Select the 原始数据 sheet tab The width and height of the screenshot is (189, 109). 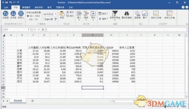tap(18, 101)
